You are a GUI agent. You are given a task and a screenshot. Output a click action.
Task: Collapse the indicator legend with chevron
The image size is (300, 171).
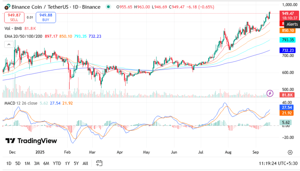tap(9, 44)
